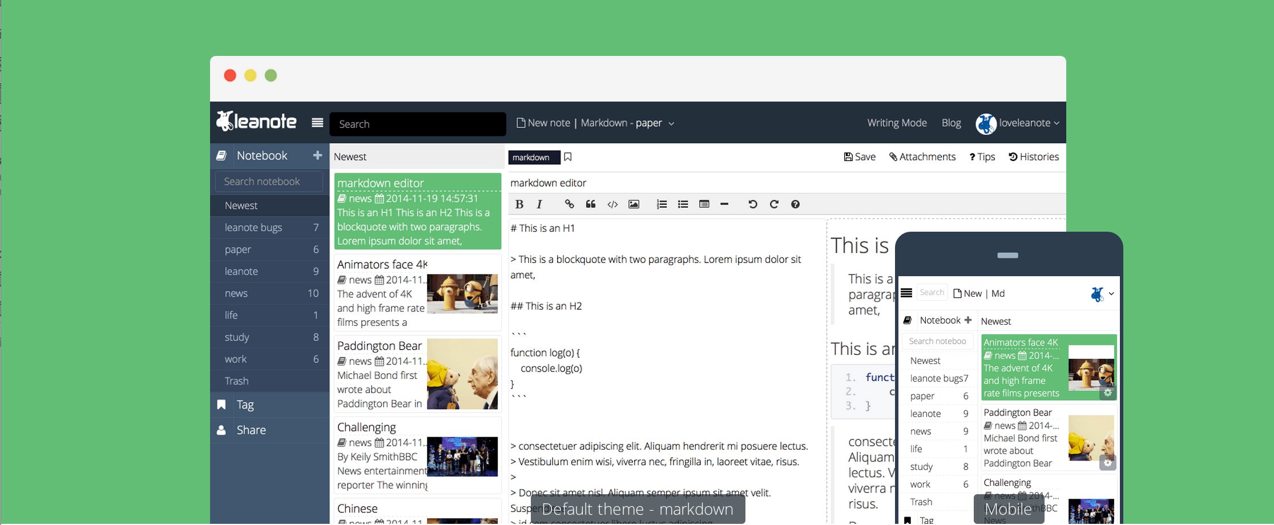Click the Newest header above the desktop note list
Screen dimensions: 1274x525
pyautogui.click(x=350, y=157)
